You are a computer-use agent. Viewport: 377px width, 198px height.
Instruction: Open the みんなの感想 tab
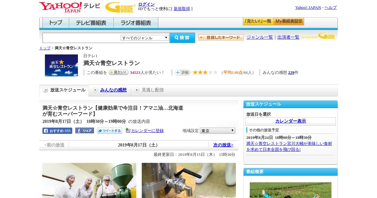click(x=113, y=90)
